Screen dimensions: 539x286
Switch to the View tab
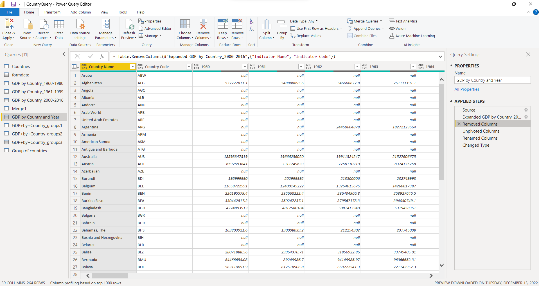point(104,12)
